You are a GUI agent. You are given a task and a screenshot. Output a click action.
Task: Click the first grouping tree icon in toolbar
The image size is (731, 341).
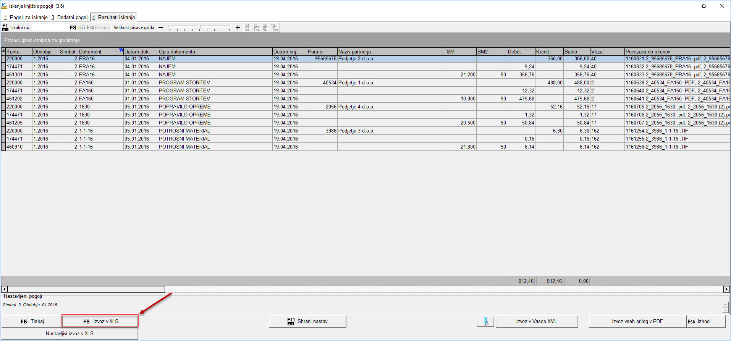(247, 27)
